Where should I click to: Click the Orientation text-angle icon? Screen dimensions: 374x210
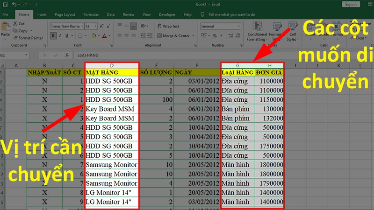(143, 26)
